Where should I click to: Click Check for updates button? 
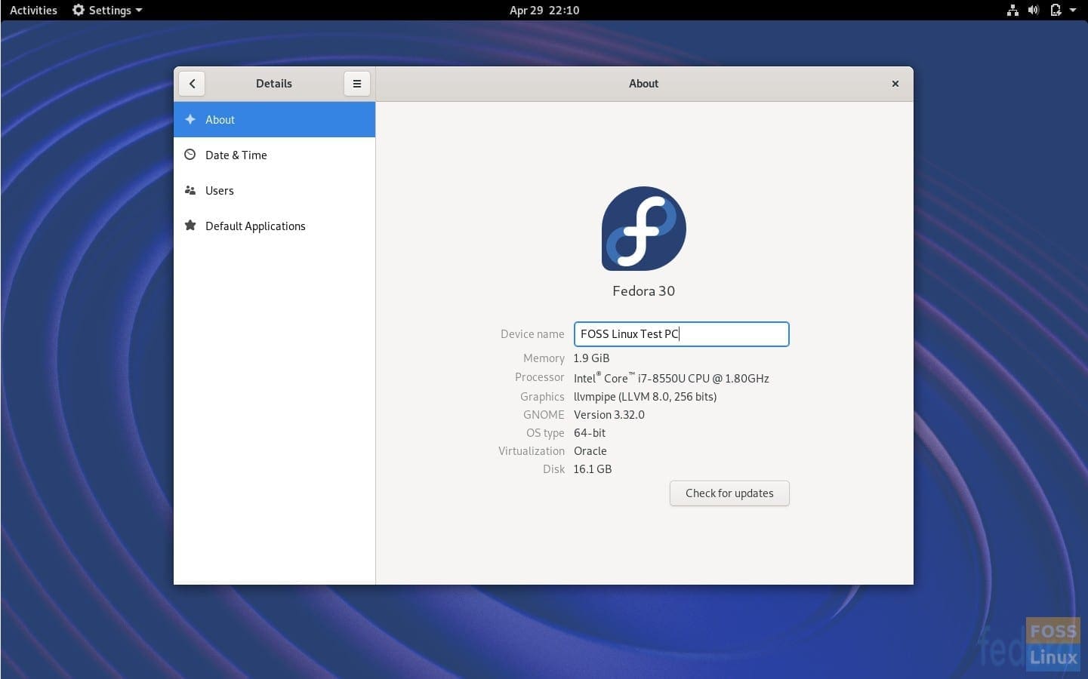click(729, 493)
